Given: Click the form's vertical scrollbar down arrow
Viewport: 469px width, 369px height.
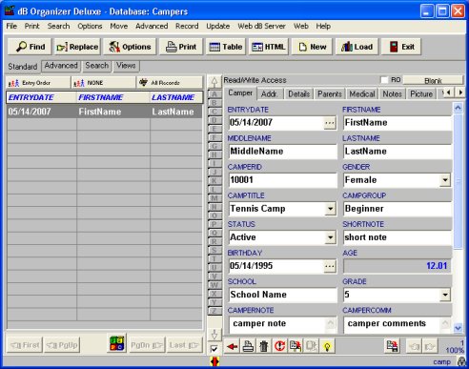Looking at the screenshot, I should point(458,327).
